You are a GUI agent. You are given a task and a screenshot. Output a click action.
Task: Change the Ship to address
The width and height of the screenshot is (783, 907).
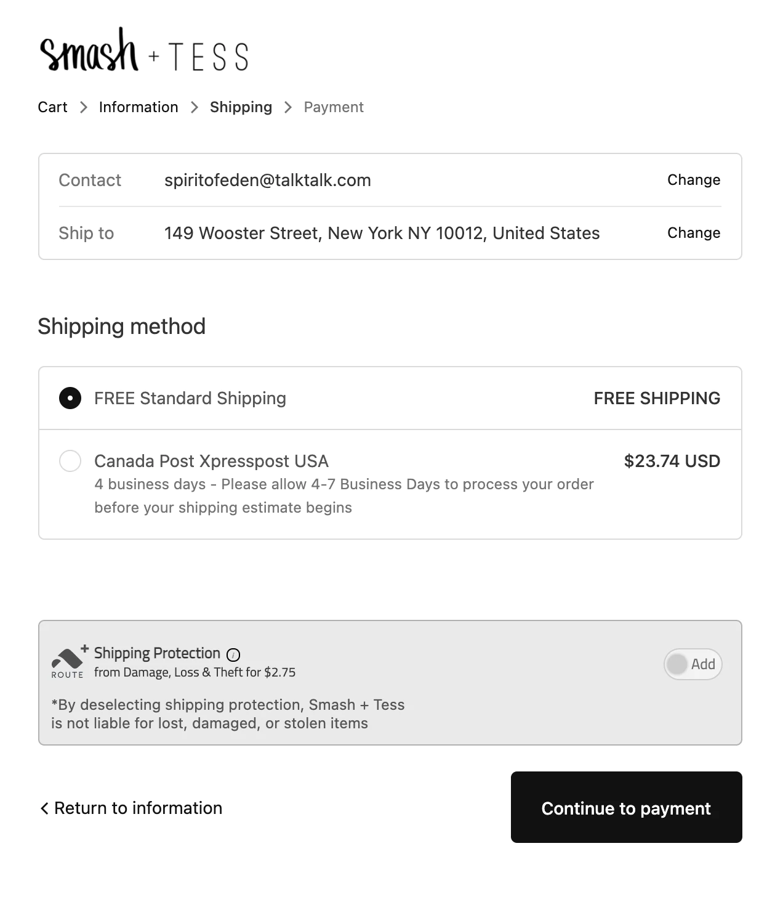tap(694, 233)
